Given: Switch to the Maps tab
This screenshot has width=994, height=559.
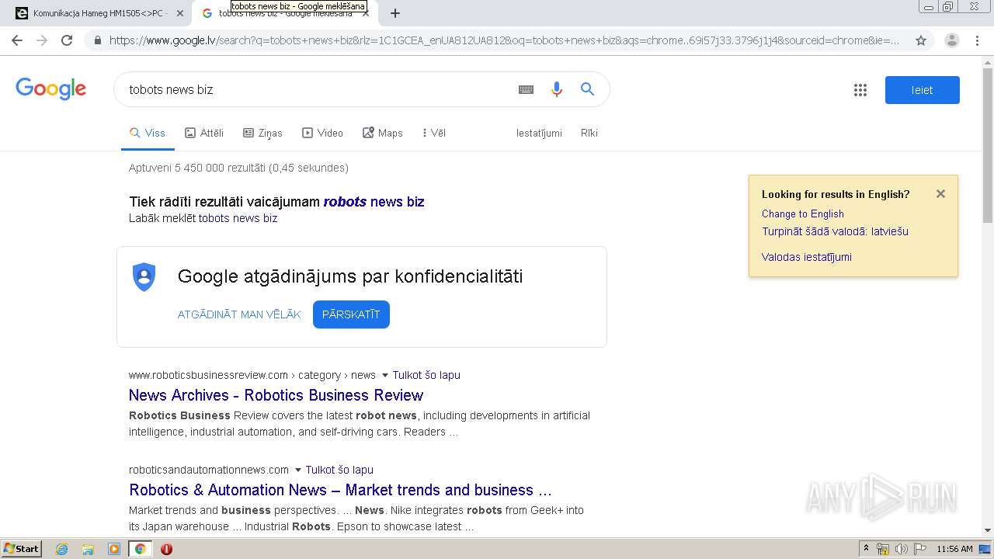Looking at the screenshot, I should point(383,133).
